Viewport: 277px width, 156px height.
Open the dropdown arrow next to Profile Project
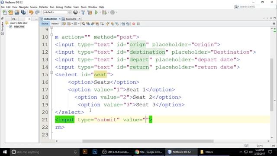116,12
